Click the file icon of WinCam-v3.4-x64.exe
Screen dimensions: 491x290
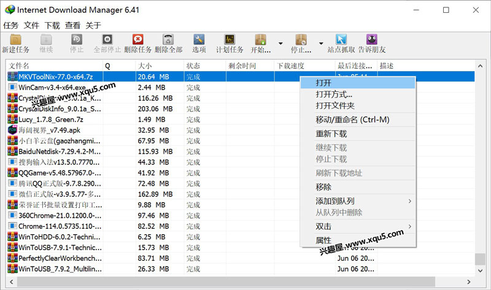(x=12, y=87)
